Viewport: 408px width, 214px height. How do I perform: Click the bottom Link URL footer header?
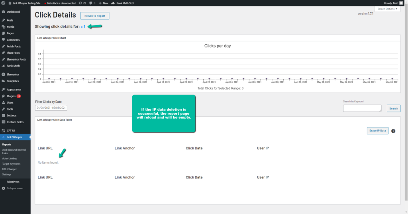[x=45, y=177]
